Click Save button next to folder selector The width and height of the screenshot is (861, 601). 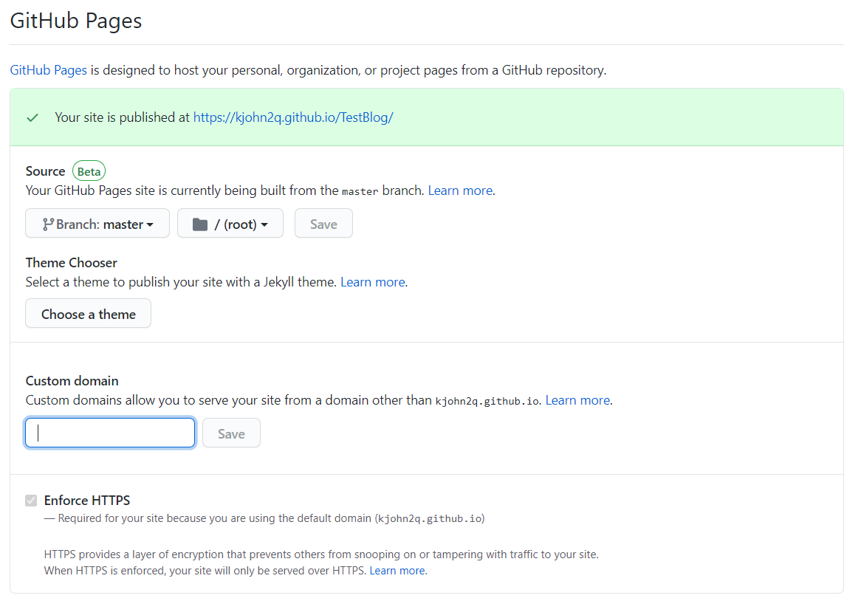click(x=323, y=224)
